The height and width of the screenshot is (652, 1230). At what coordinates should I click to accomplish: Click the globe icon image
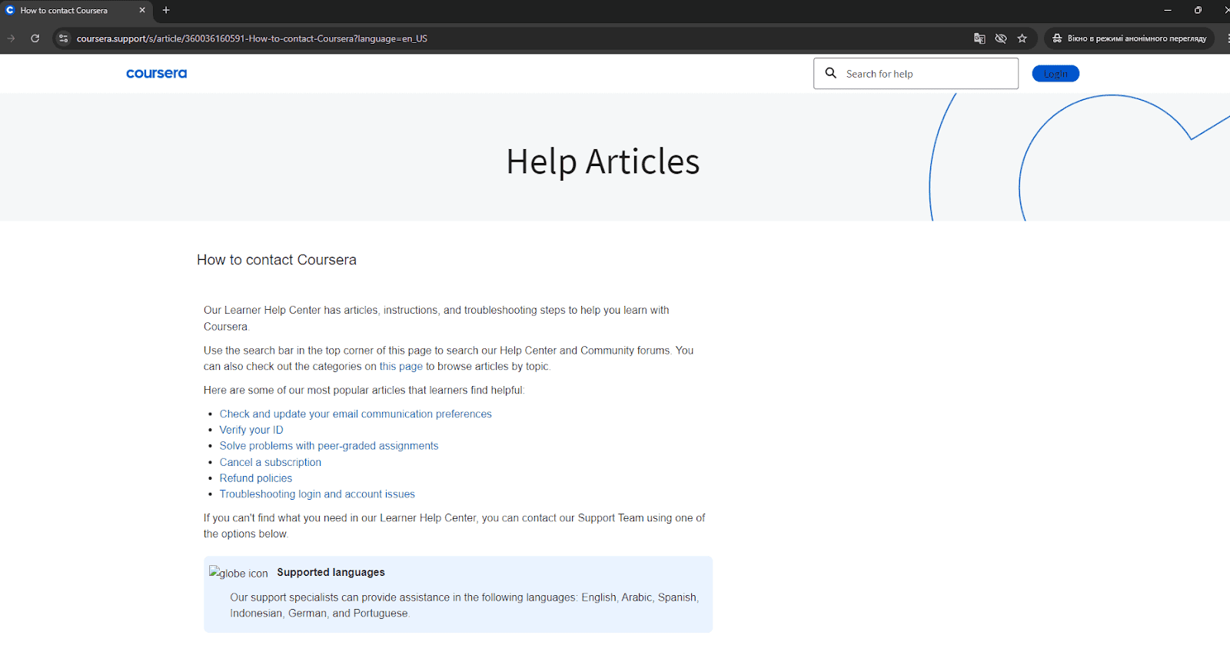(239, 573)
